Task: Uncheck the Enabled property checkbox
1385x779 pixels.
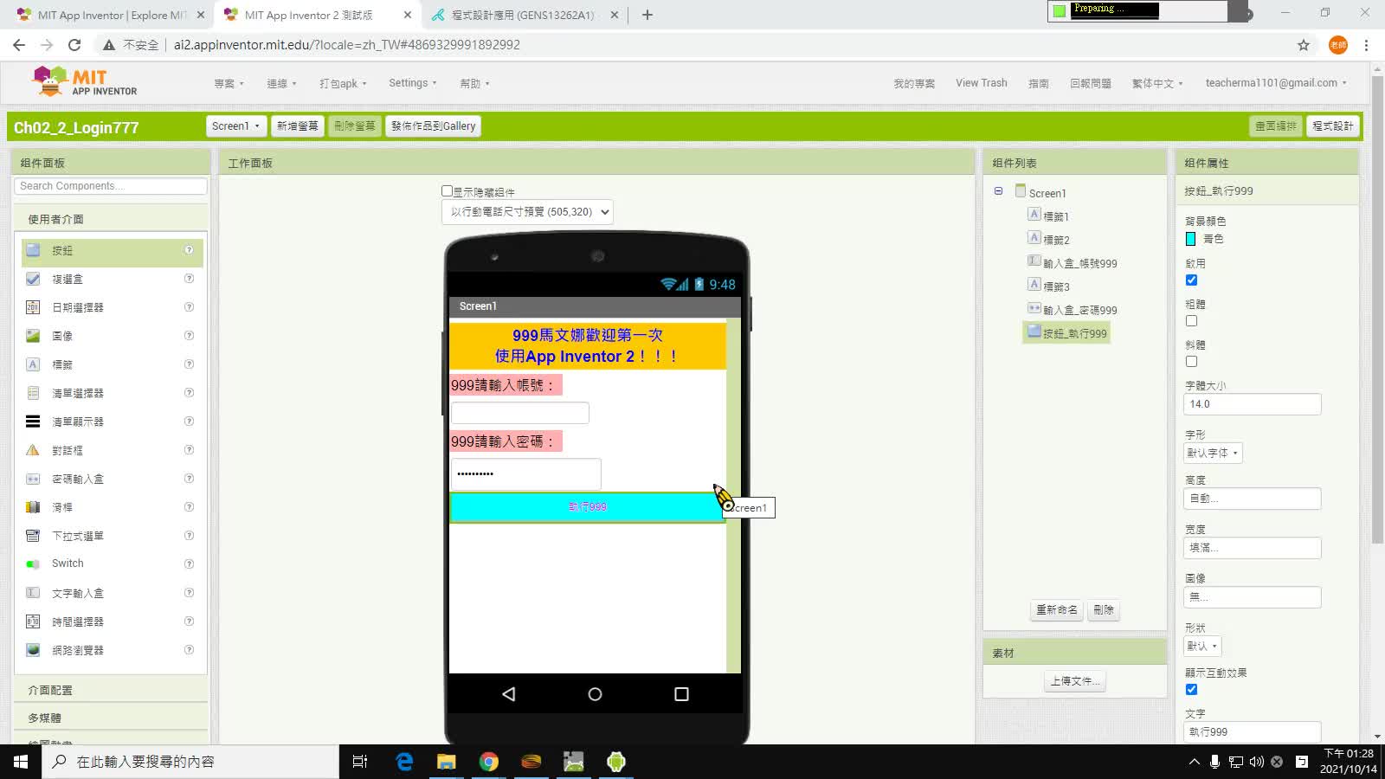Action: tap(1191, 280)
